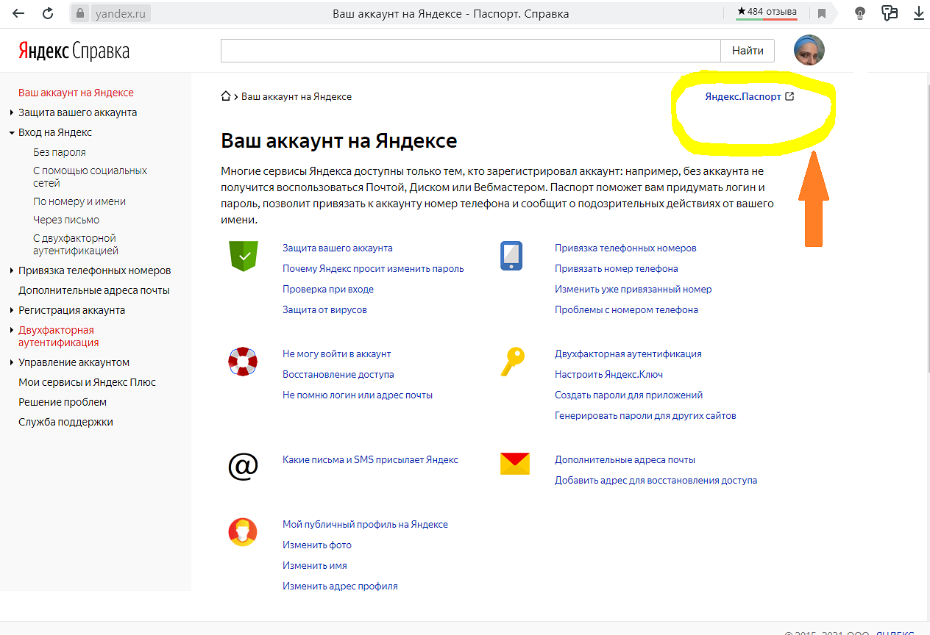Click the bookmark icon in the address bar
Screen dimensions: 930x635
(822, 13)
